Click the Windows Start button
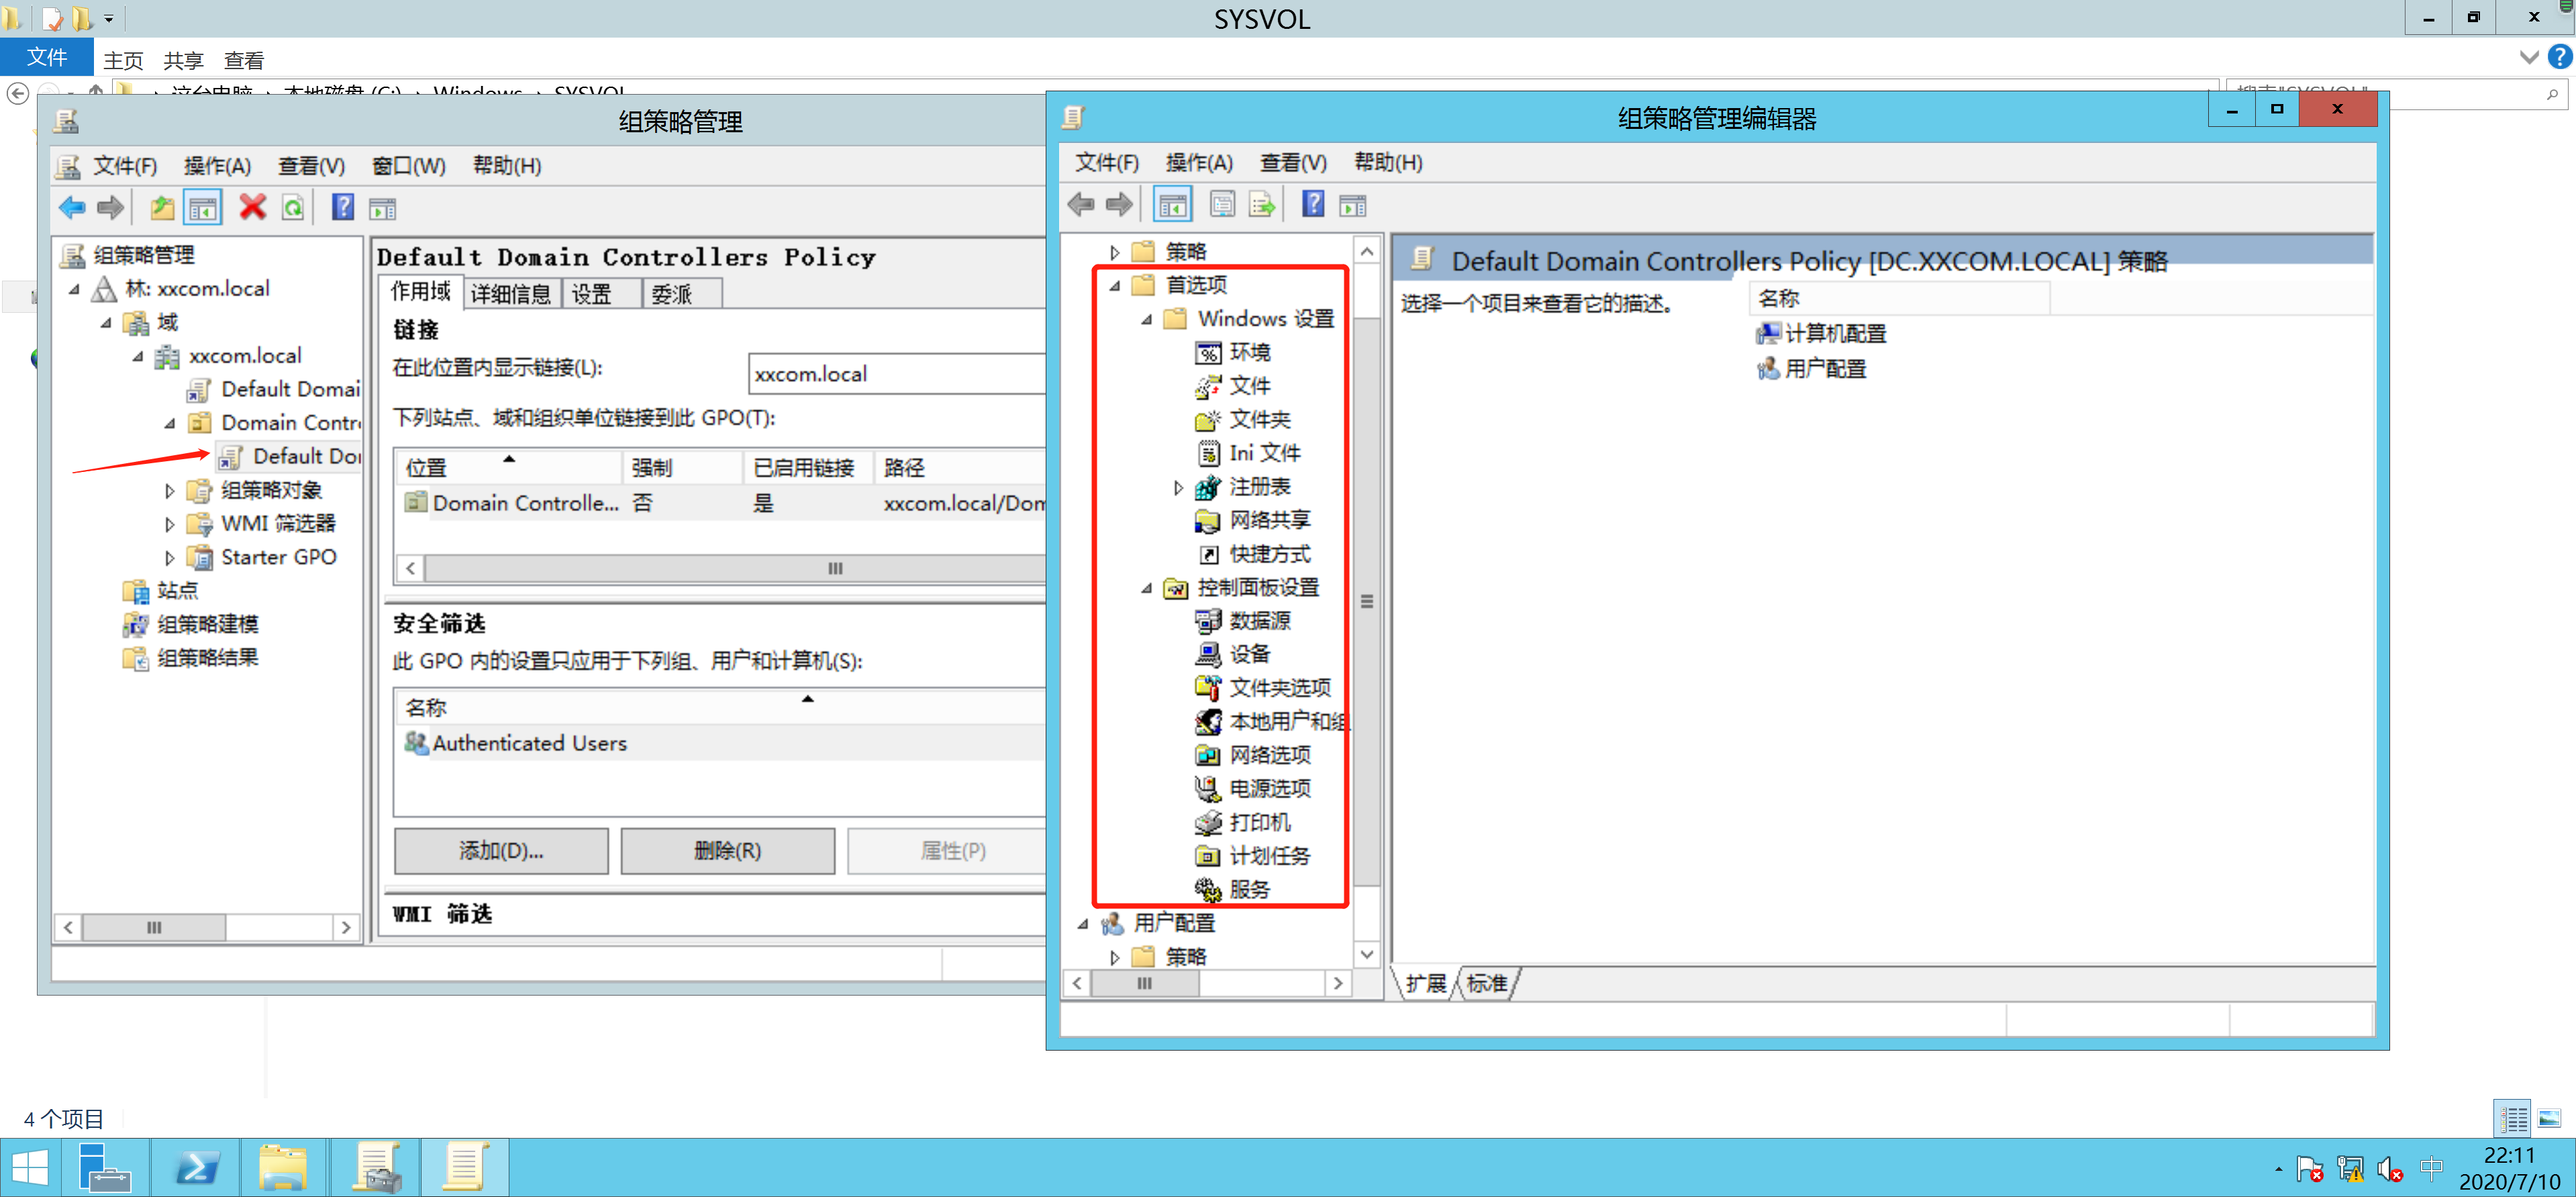Image resolution: width=2576 pixels, height=1197 pixels. (x=30, y=1167)
